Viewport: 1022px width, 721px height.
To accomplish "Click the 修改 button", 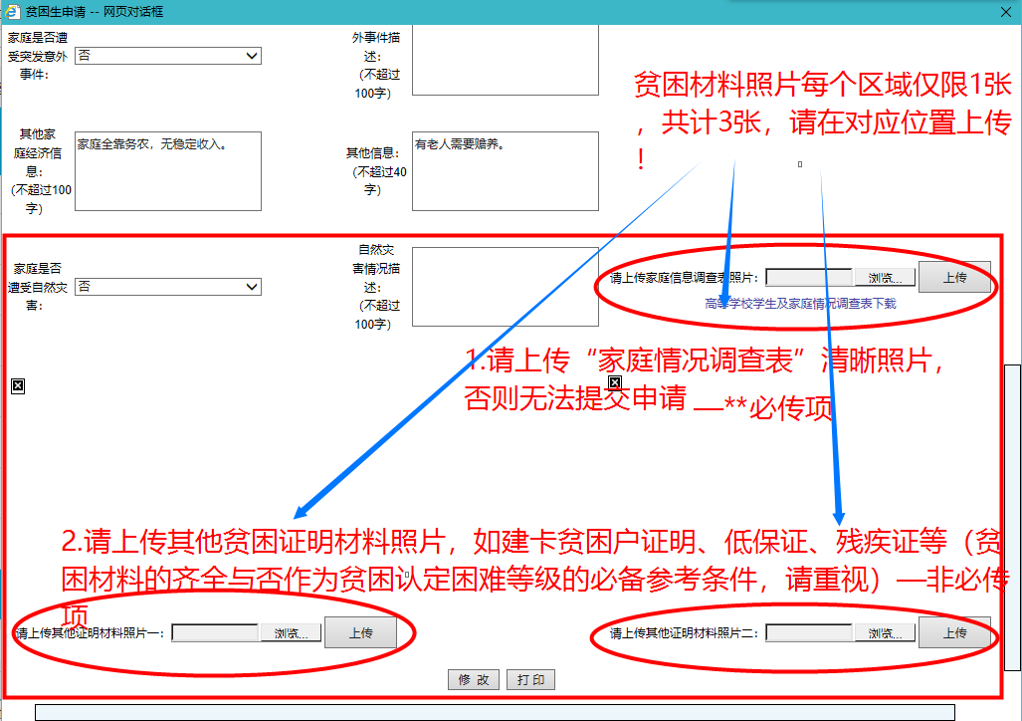I will (474, 680).
